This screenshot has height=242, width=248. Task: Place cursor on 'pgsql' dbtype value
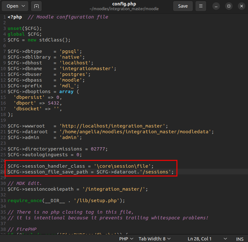(x=69, y=51)
